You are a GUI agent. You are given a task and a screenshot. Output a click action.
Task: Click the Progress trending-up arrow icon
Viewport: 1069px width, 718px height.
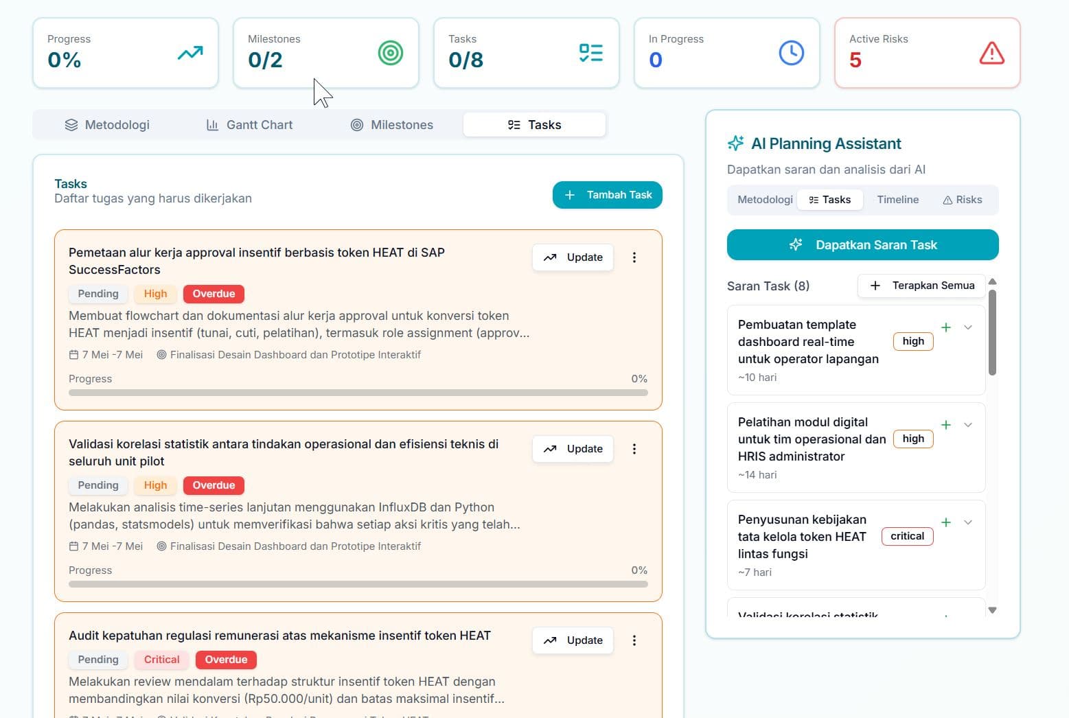point(190,53)
